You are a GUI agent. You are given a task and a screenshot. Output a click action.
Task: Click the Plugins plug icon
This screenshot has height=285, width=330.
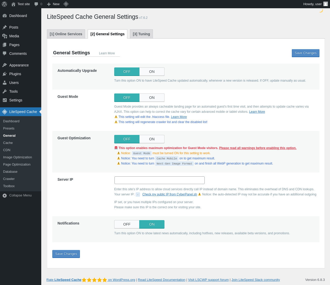tap(5, 74)
